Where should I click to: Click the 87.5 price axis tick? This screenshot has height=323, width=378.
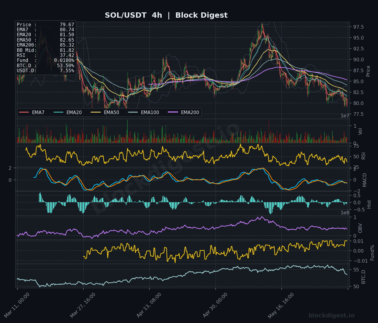(358, 71)
